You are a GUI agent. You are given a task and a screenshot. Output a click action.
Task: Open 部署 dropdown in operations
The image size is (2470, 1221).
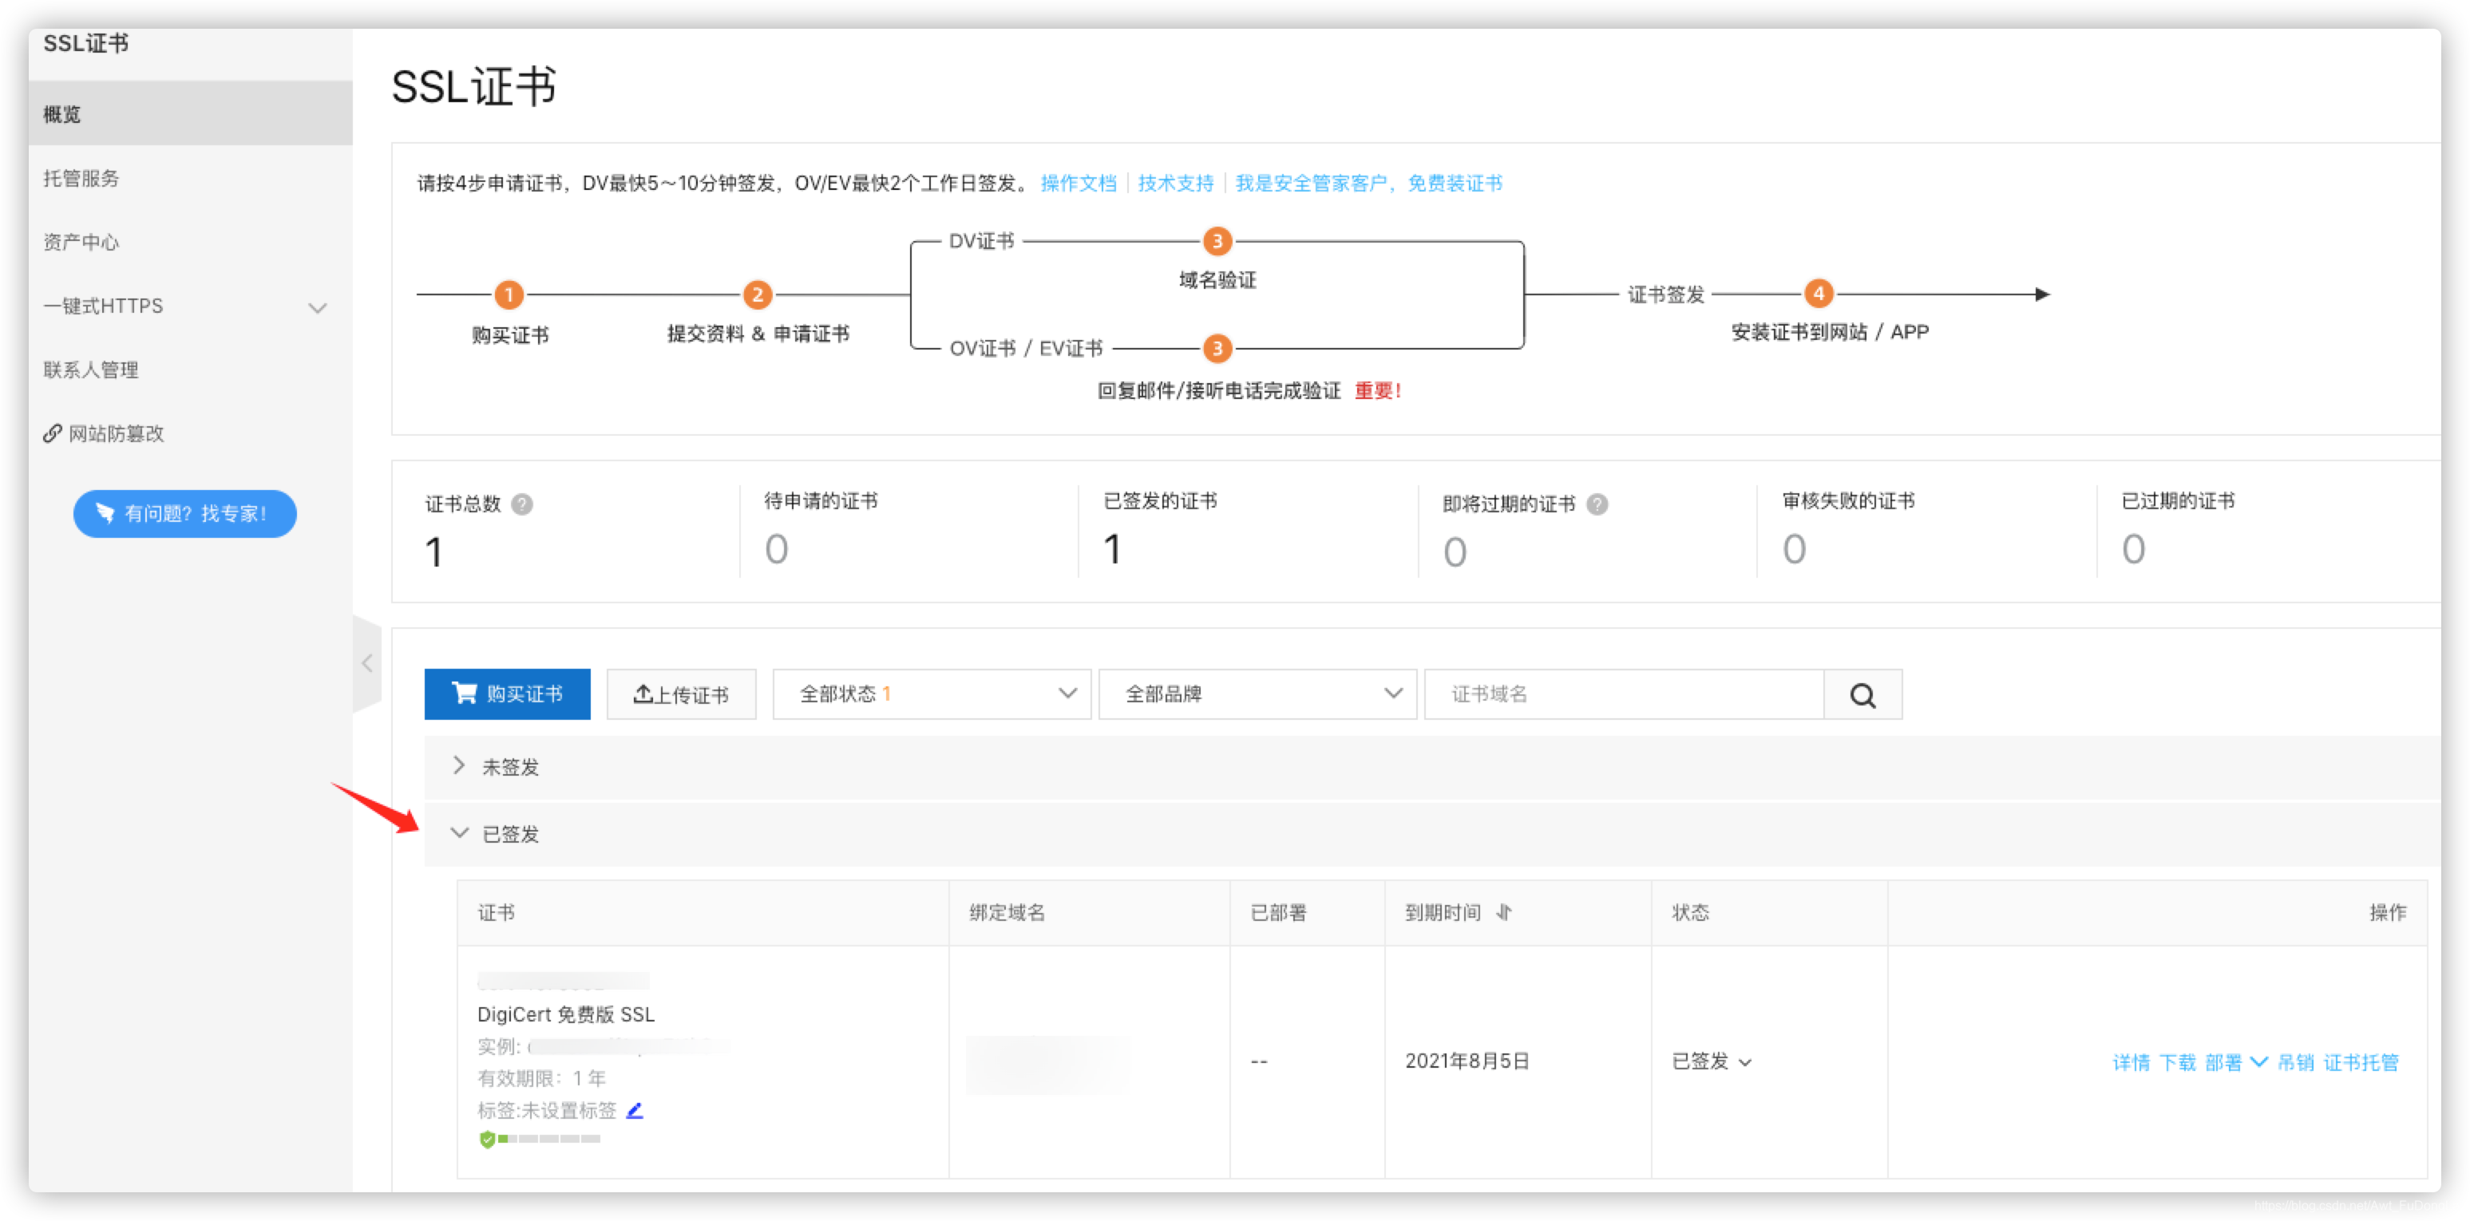2235,1063
